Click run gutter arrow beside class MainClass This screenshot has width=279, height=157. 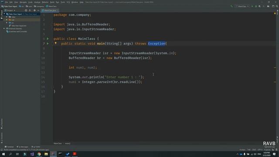coord(48,39)
